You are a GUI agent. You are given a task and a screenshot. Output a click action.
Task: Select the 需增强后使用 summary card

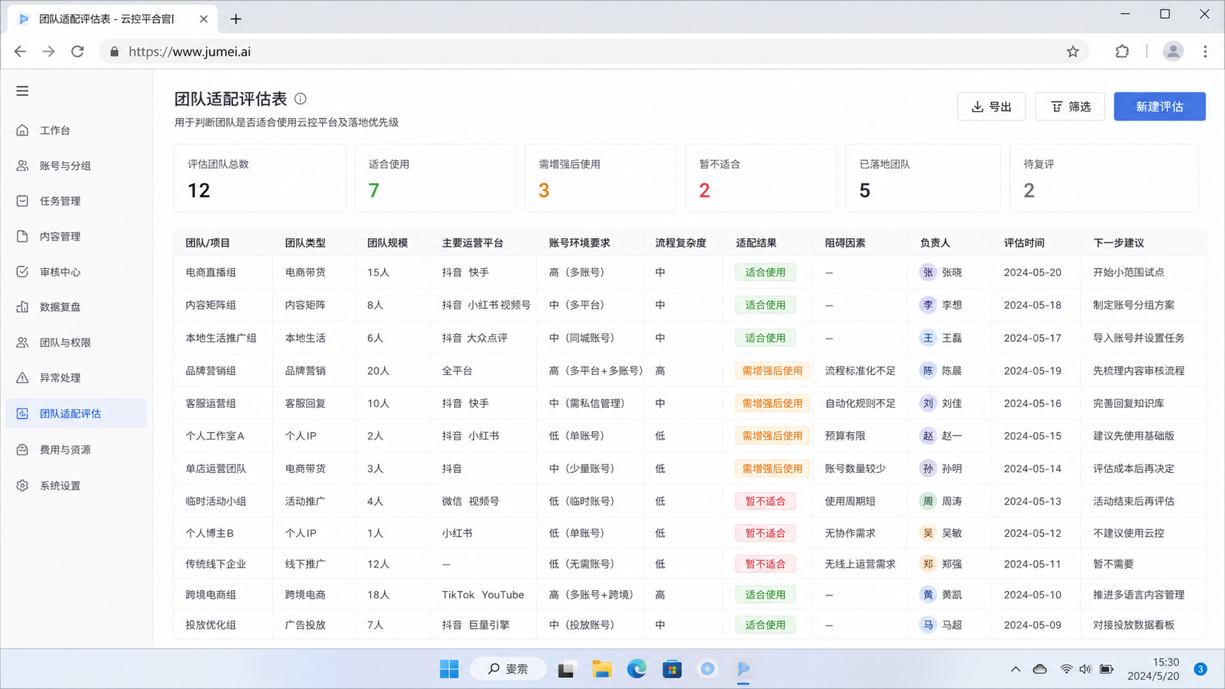click(x=600, y=178)
